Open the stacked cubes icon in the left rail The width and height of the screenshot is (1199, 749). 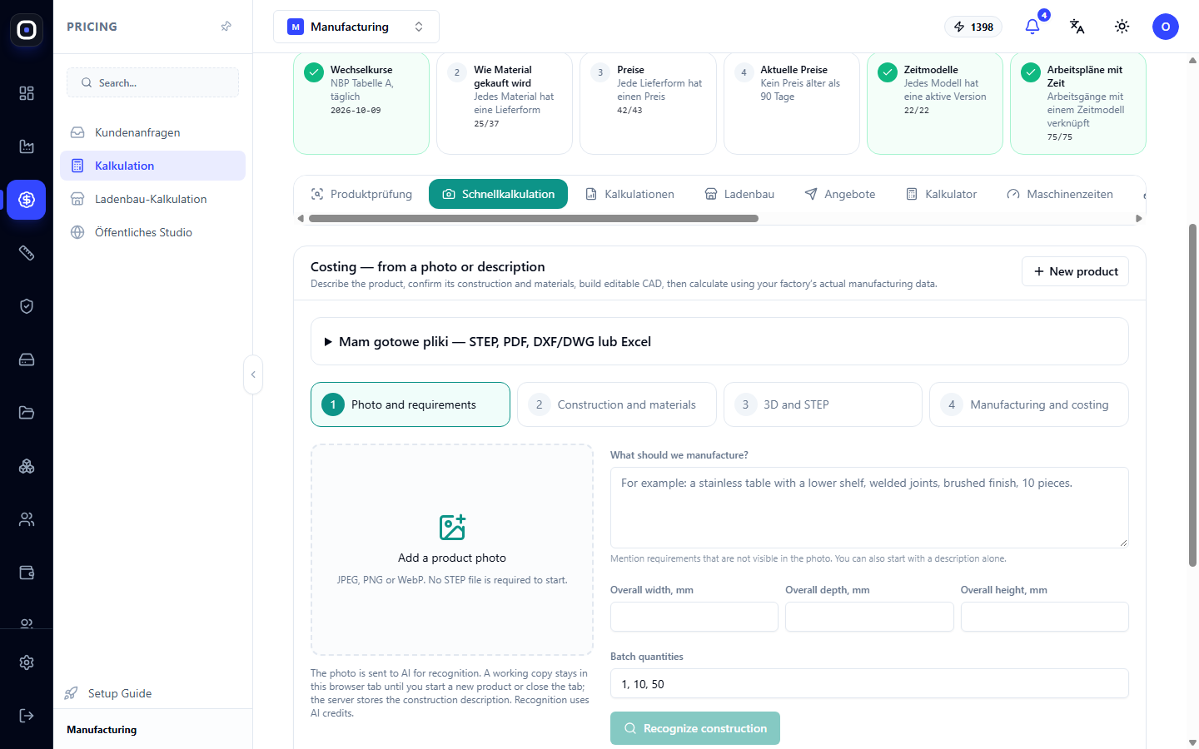pos(27,466)
